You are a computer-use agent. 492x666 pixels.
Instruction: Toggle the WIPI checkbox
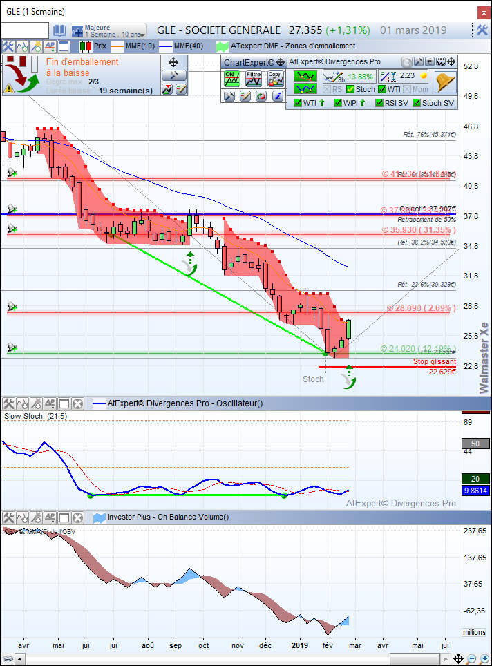point(338,103)
